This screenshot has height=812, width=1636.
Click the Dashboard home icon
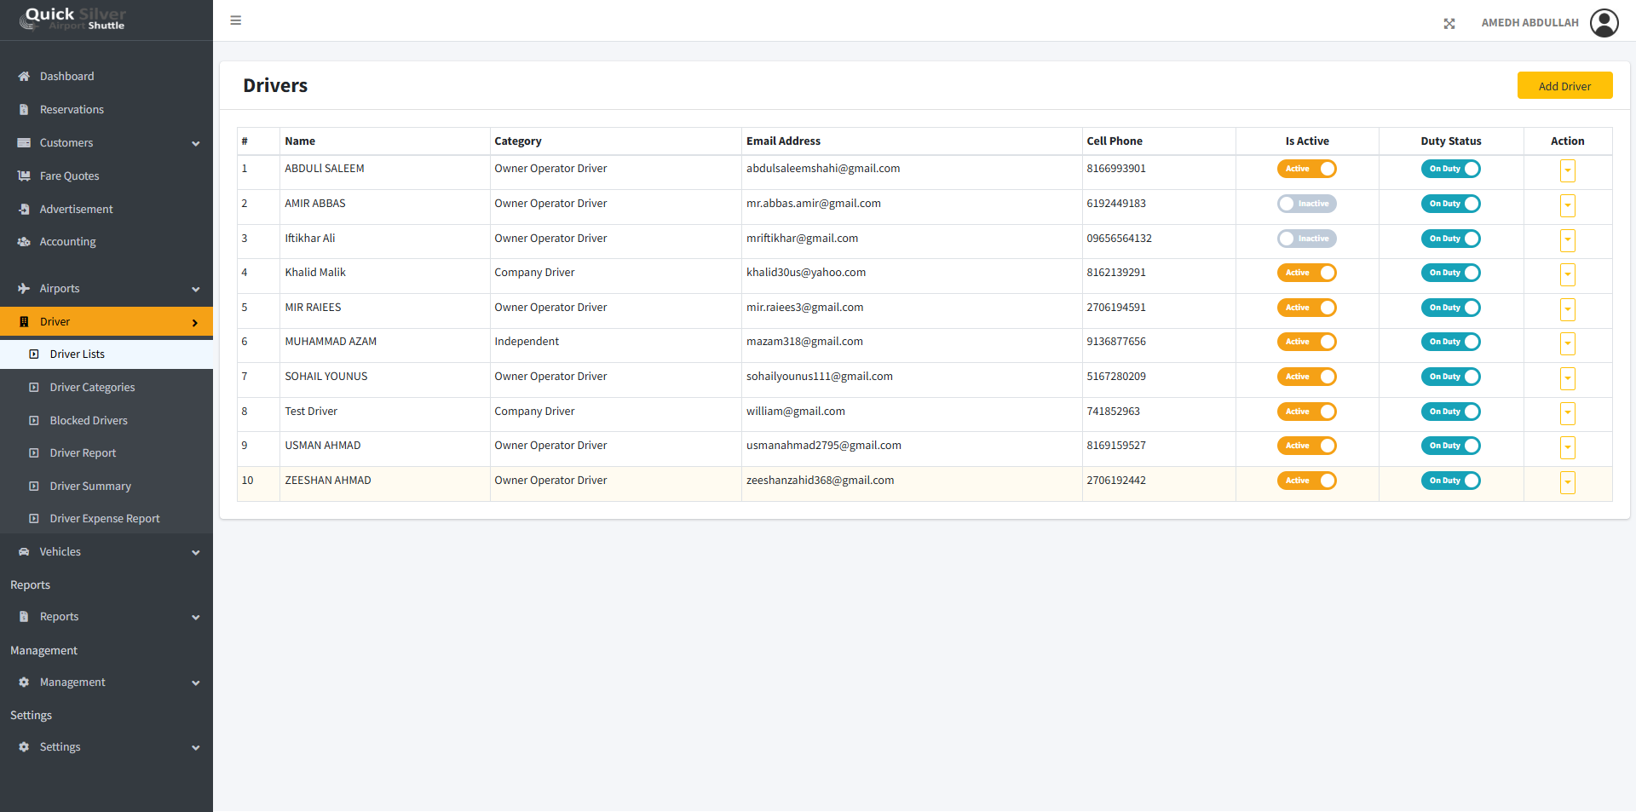(x=24, y=77)
